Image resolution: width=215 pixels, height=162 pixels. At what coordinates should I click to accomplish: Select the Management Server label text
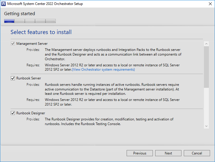(x=32, y=44)
